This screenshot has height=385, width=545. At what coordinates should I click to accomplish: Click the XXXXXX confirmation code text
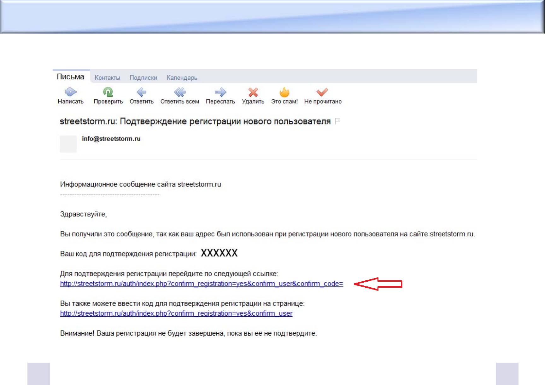[219, 253]
